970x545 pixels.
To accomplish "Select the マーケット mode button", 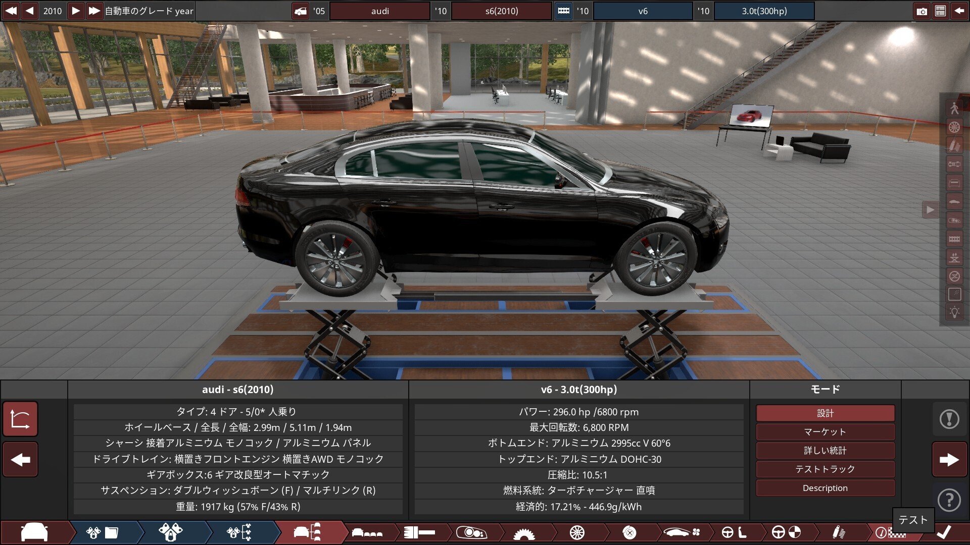I will tap(825, 431).
